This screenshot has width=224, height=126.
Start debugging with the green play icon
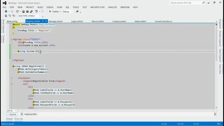click(50, 12)
